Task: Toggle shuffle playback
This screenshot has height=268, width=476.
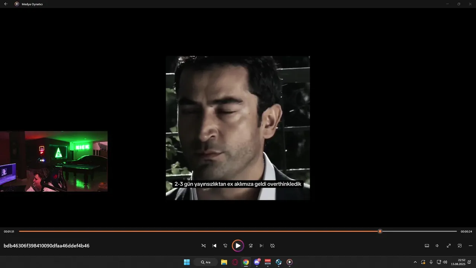Action: 203,246
